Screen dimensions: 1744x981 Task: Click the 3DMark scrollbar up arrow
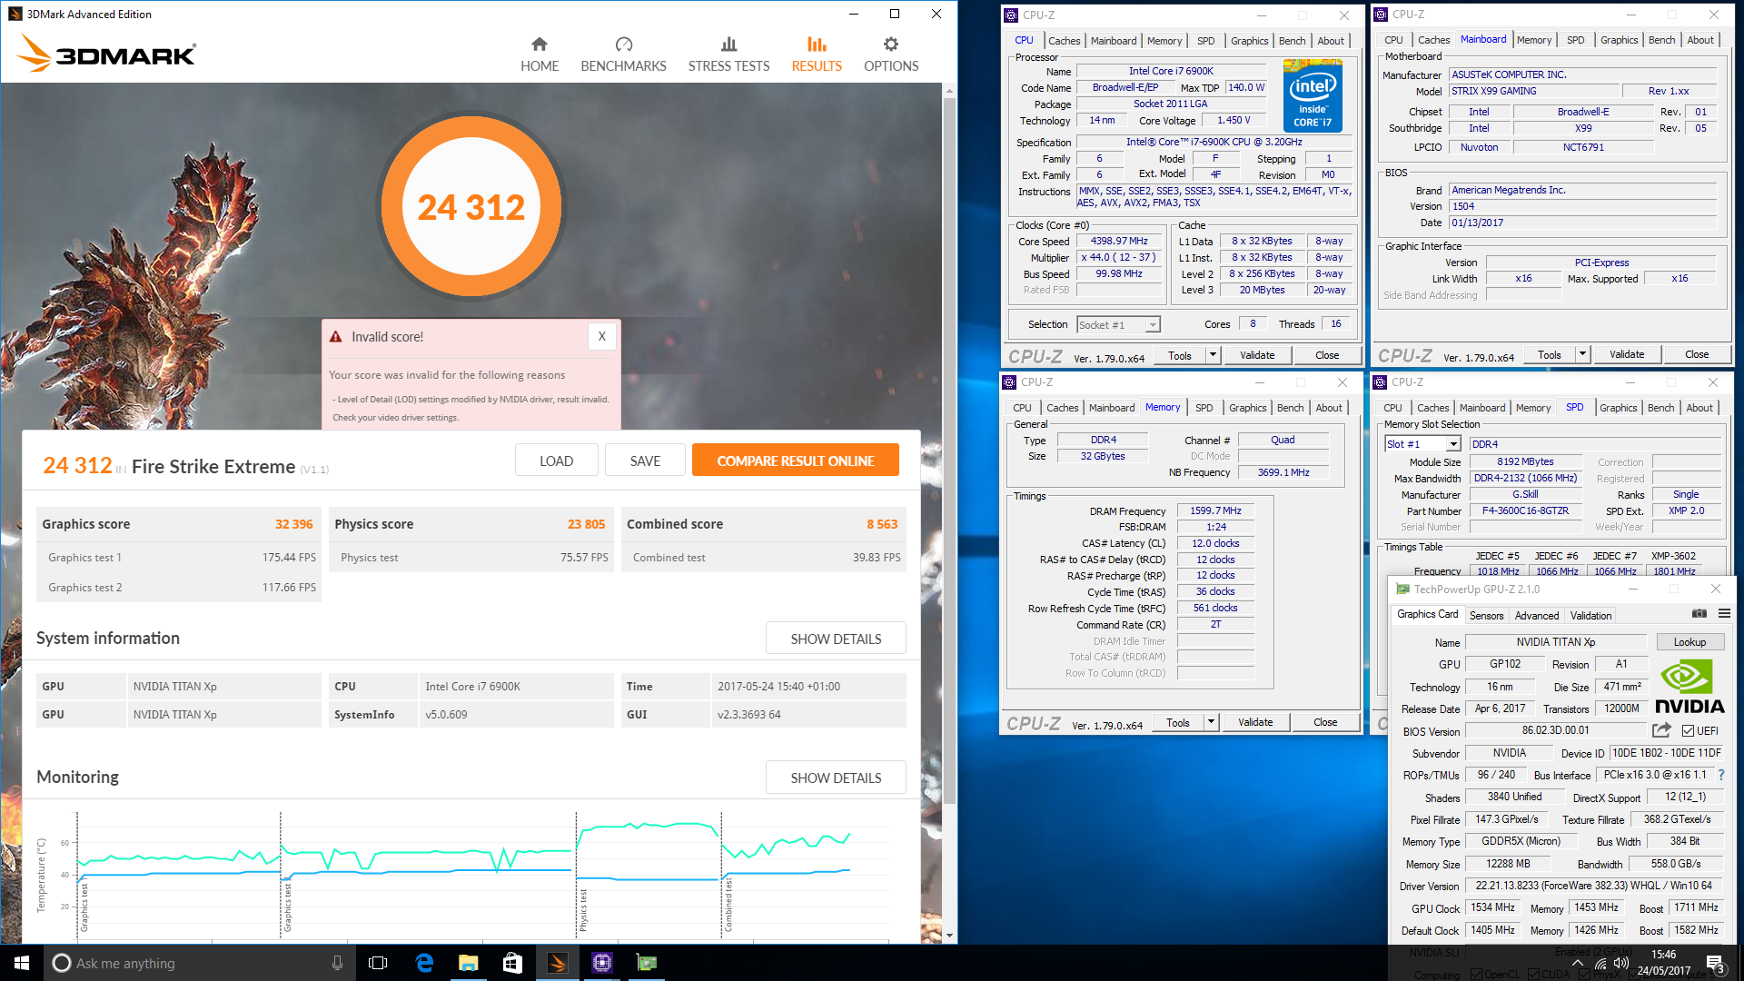(x=949, y=90)
